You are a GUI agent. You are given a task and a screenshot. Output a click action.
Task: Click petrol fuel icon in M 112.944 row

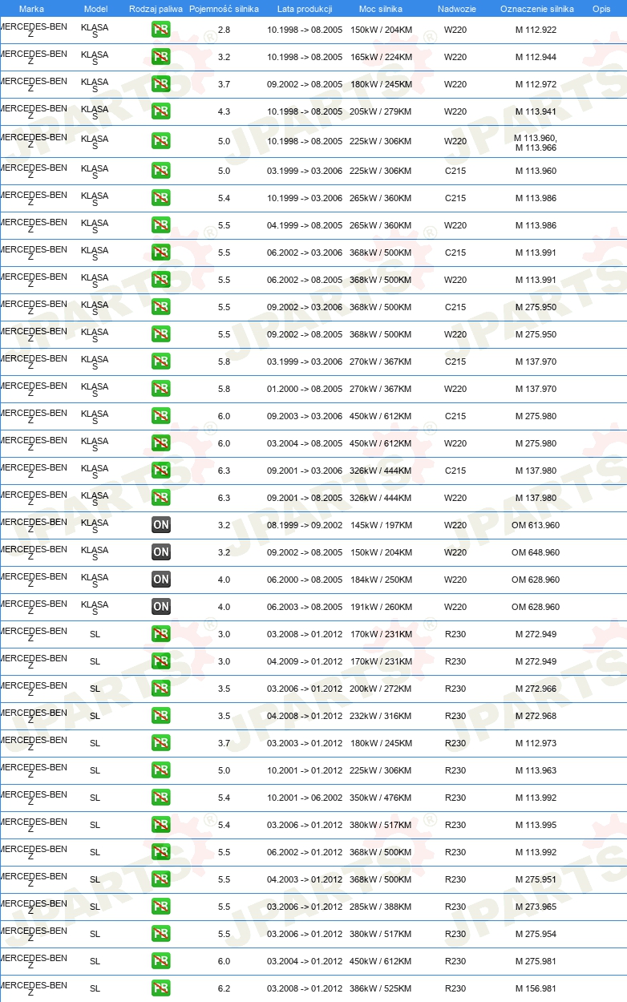pos(161,58)
